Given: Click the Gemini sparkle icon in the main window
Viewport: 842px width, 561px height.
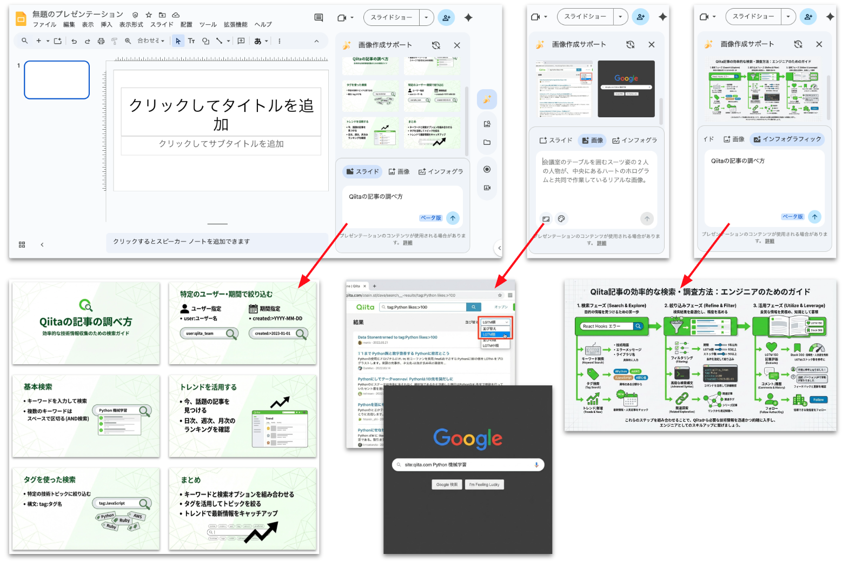Looking at the screenshot, I should (x=468, y=18).
